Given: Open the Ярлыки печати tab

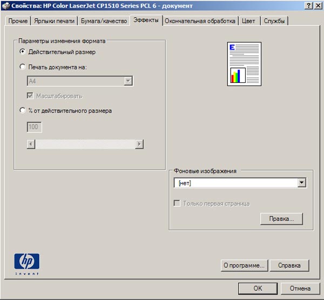Looking at the screenshot, I should pos(54,21).
